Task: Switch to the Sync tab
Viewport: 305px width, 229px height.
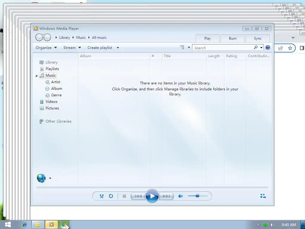Action: pyautogui.click(x=258, y=38)
